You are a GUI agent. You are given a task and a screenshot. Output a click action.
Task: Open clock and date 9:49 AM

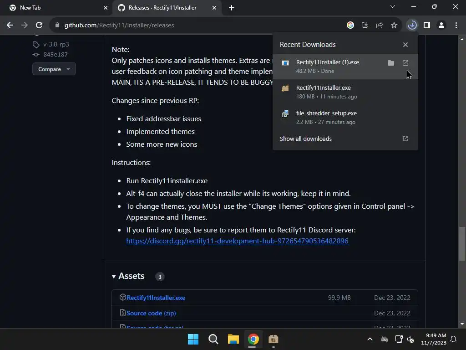point(434,339)
